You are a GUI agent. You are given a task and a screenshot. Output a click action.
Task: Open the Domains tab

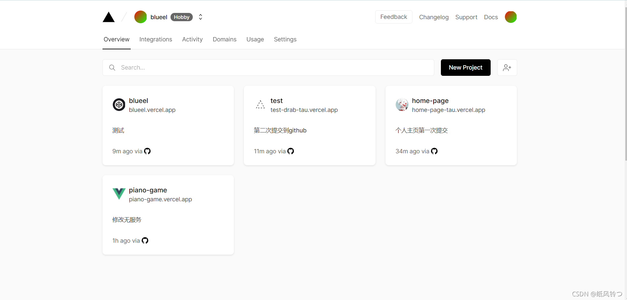[x=225, y=39]
